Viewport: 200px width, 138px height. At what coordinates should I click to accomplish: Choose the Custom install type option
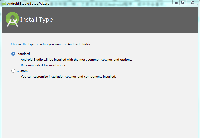(13, 71)
